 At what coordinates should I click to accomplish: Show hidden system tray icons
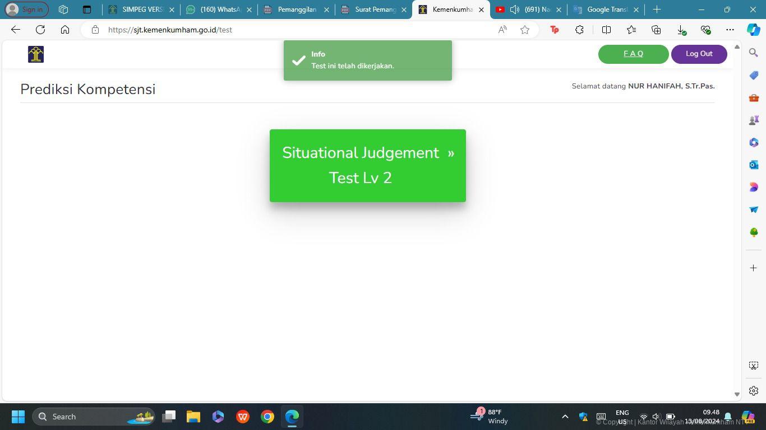click(x=565, y=417)
